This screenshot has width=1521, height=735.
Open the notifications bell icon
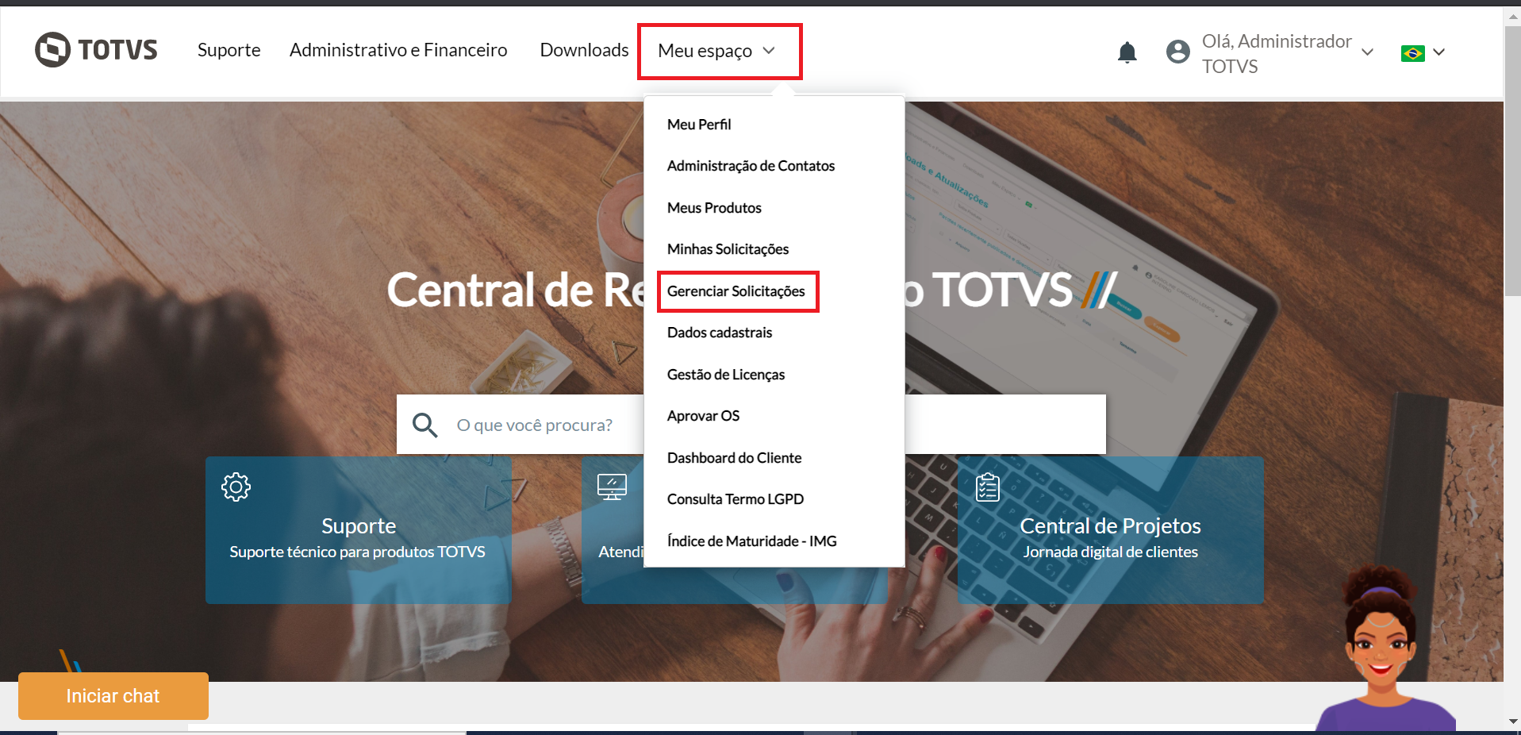1127,52
